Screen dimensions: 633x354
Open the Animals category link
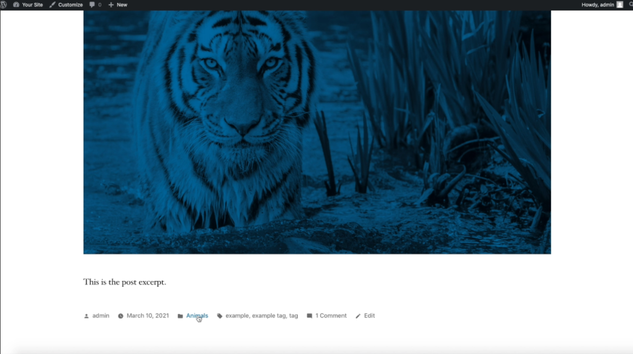(x=197, y=316)
